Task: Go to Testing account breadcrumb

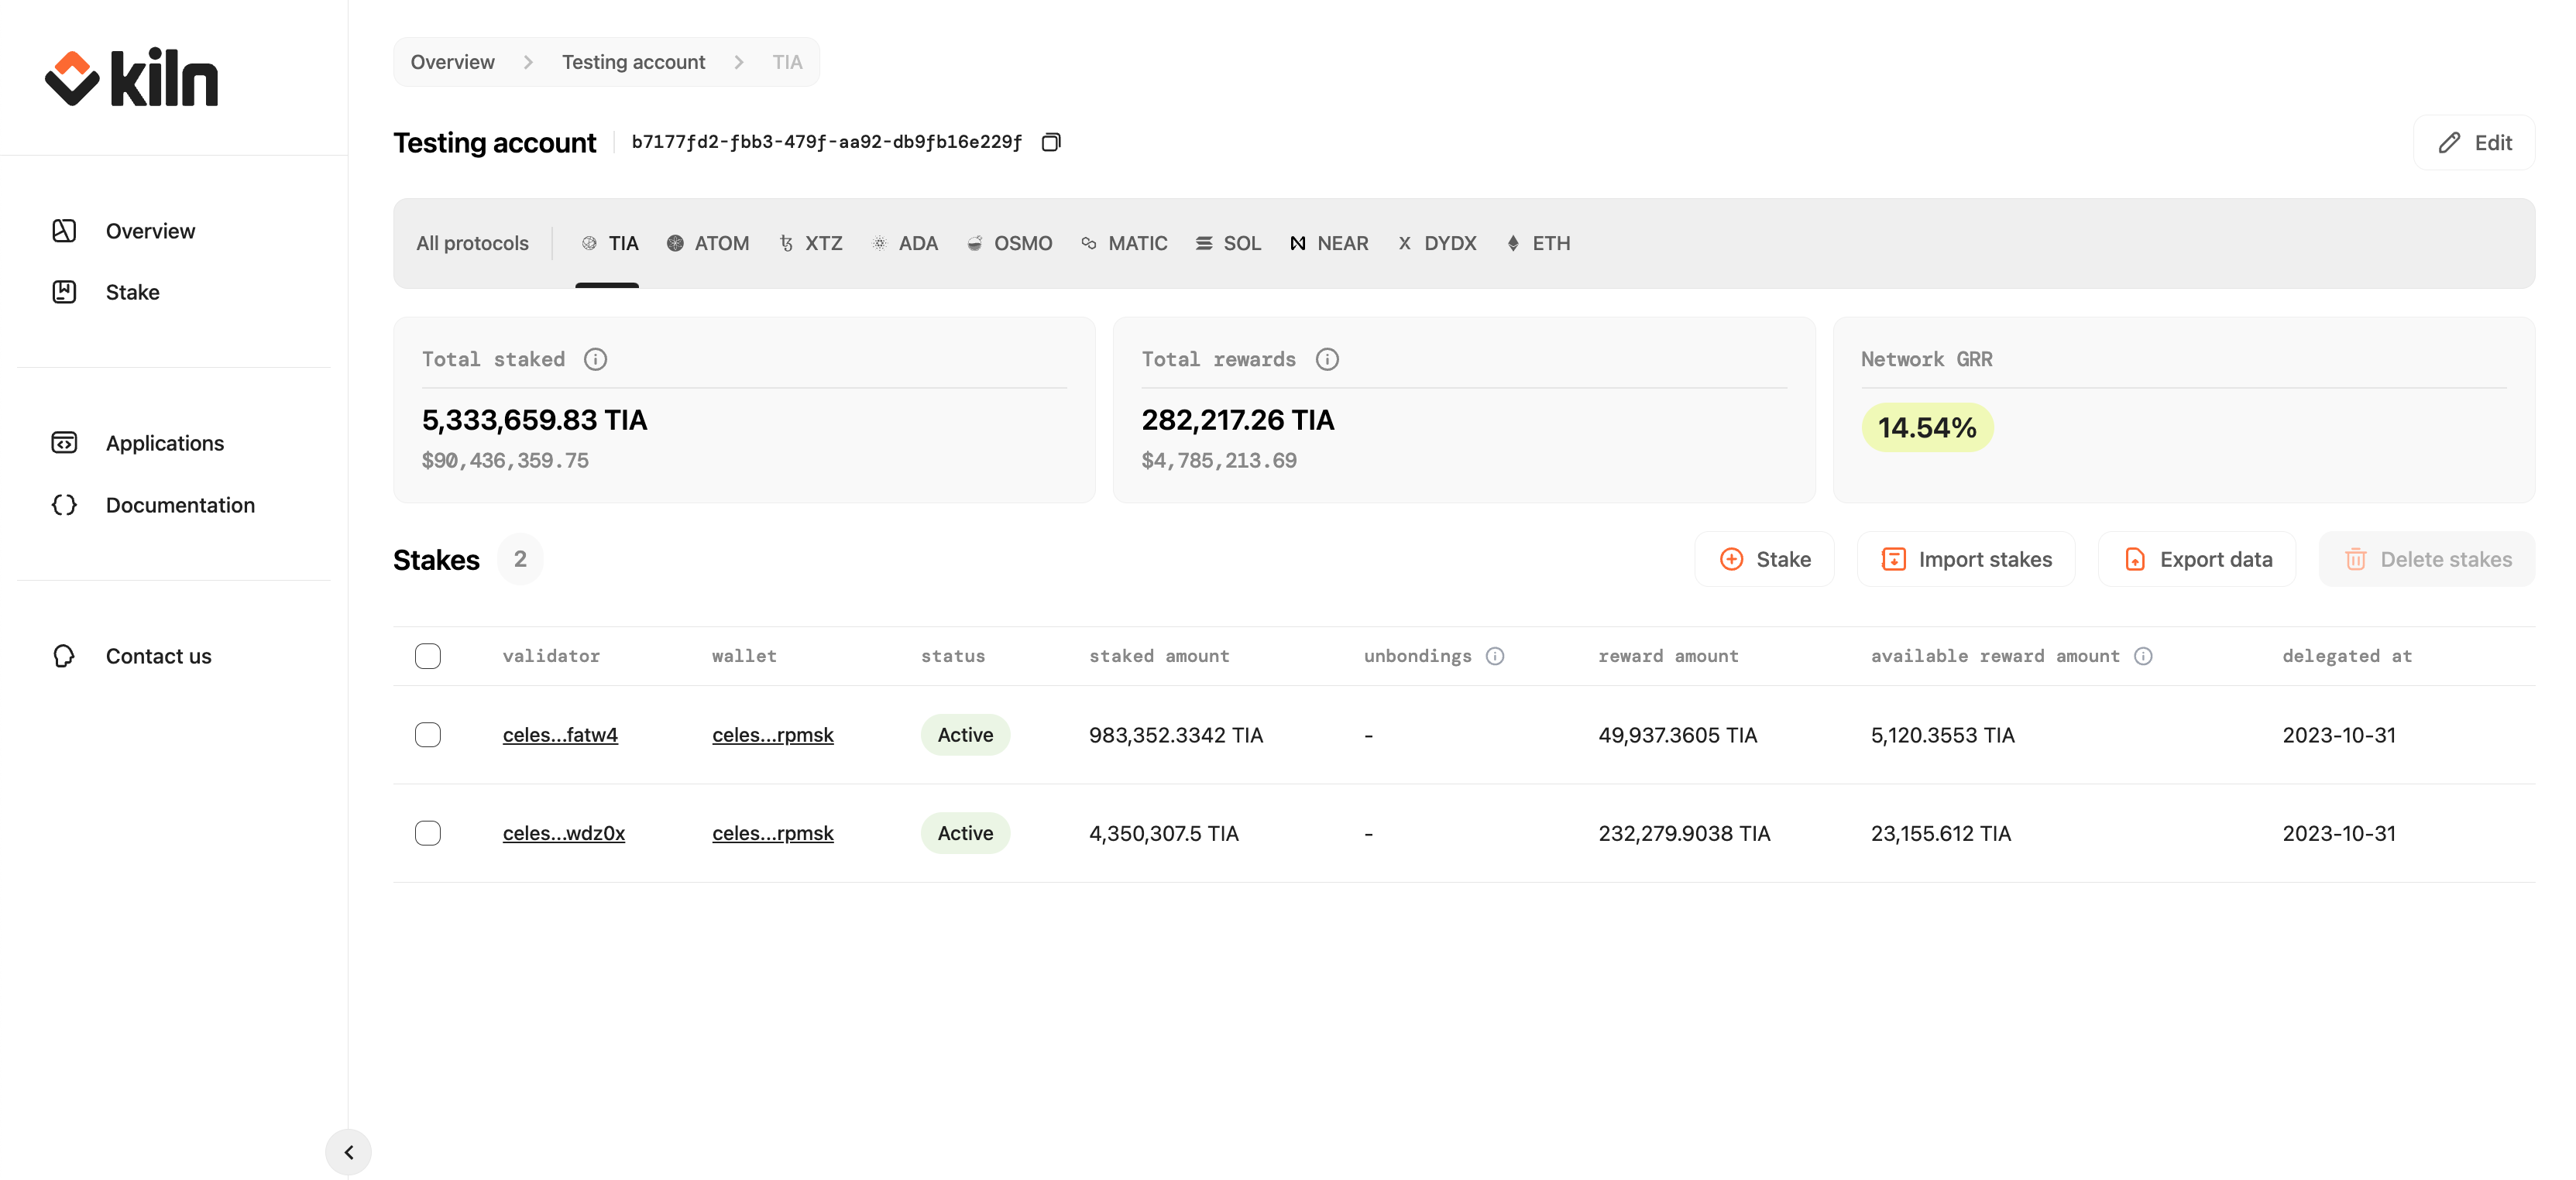Action: [633, 62]
